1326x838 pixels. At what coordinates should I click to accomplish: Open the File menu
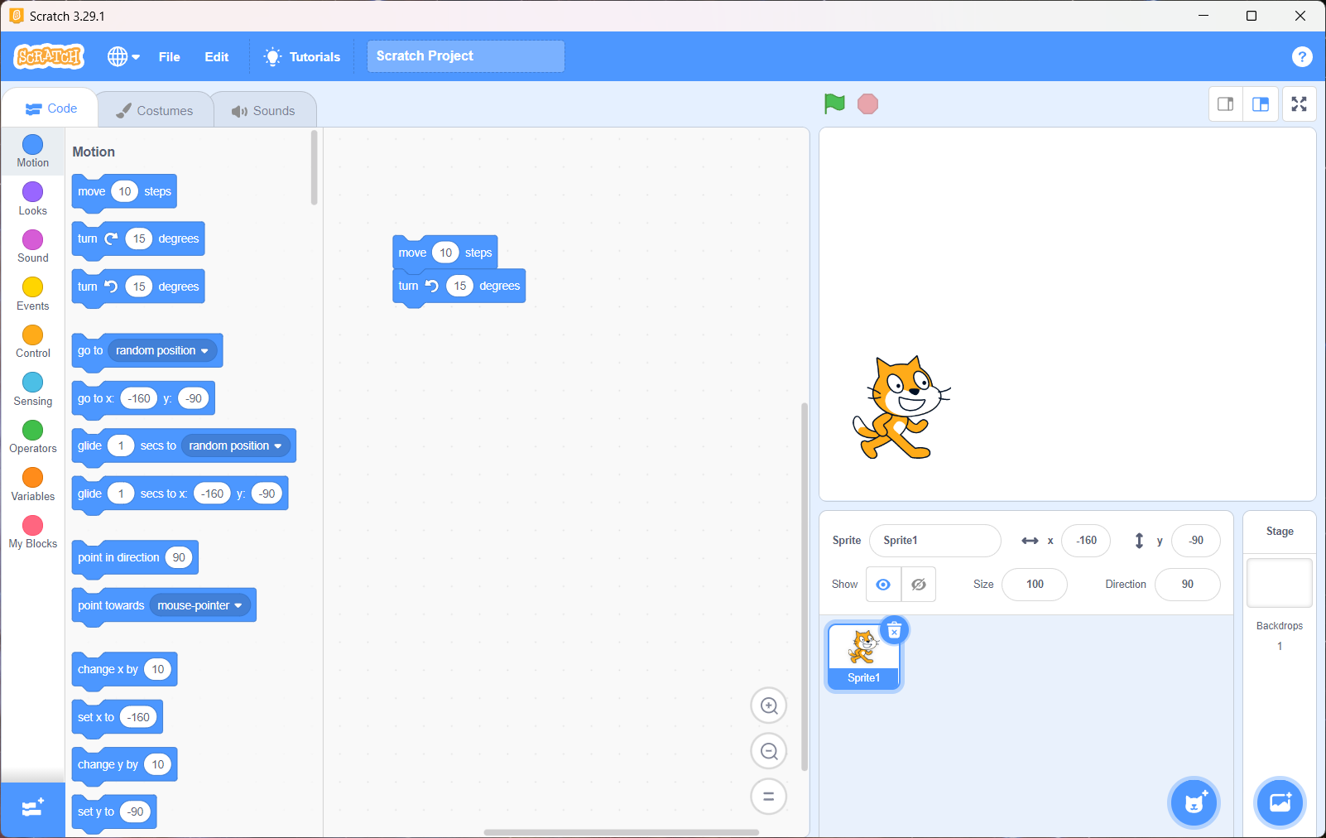tap(169, 56)
